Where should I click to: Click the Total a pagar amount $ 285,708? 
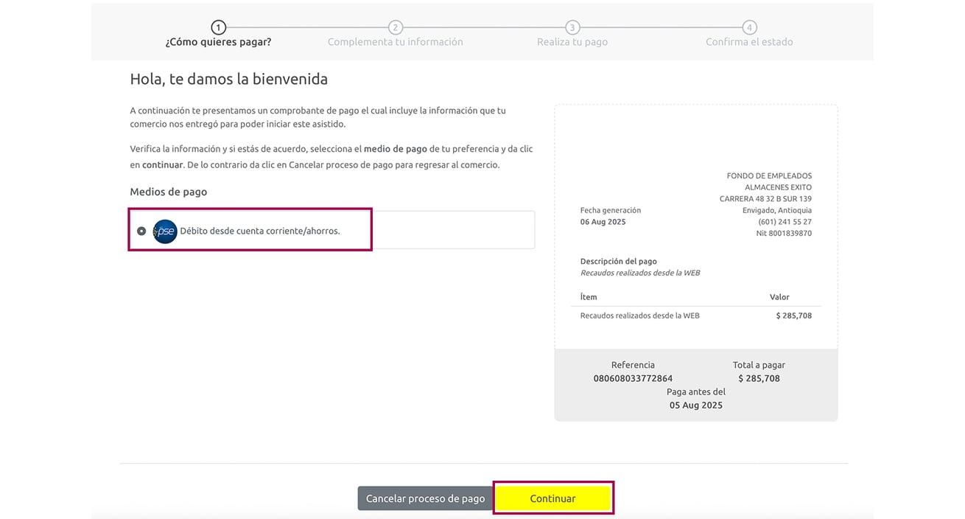(x=759, y=378)
